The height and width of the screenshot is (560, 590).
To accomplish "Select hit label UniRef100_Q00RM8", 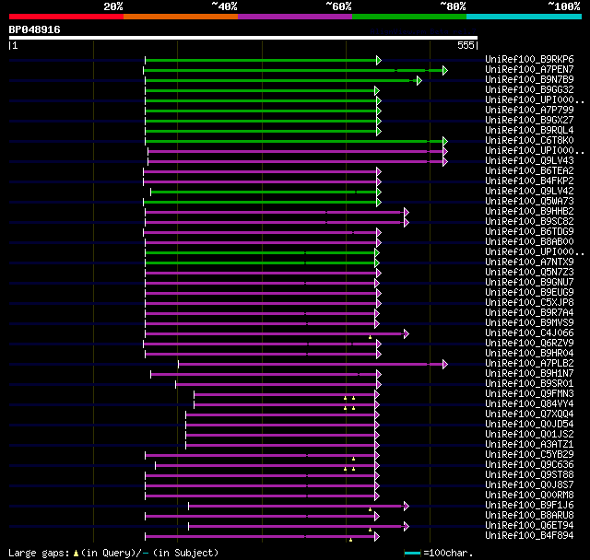I will pyautogui.click(x=529, y=496).
